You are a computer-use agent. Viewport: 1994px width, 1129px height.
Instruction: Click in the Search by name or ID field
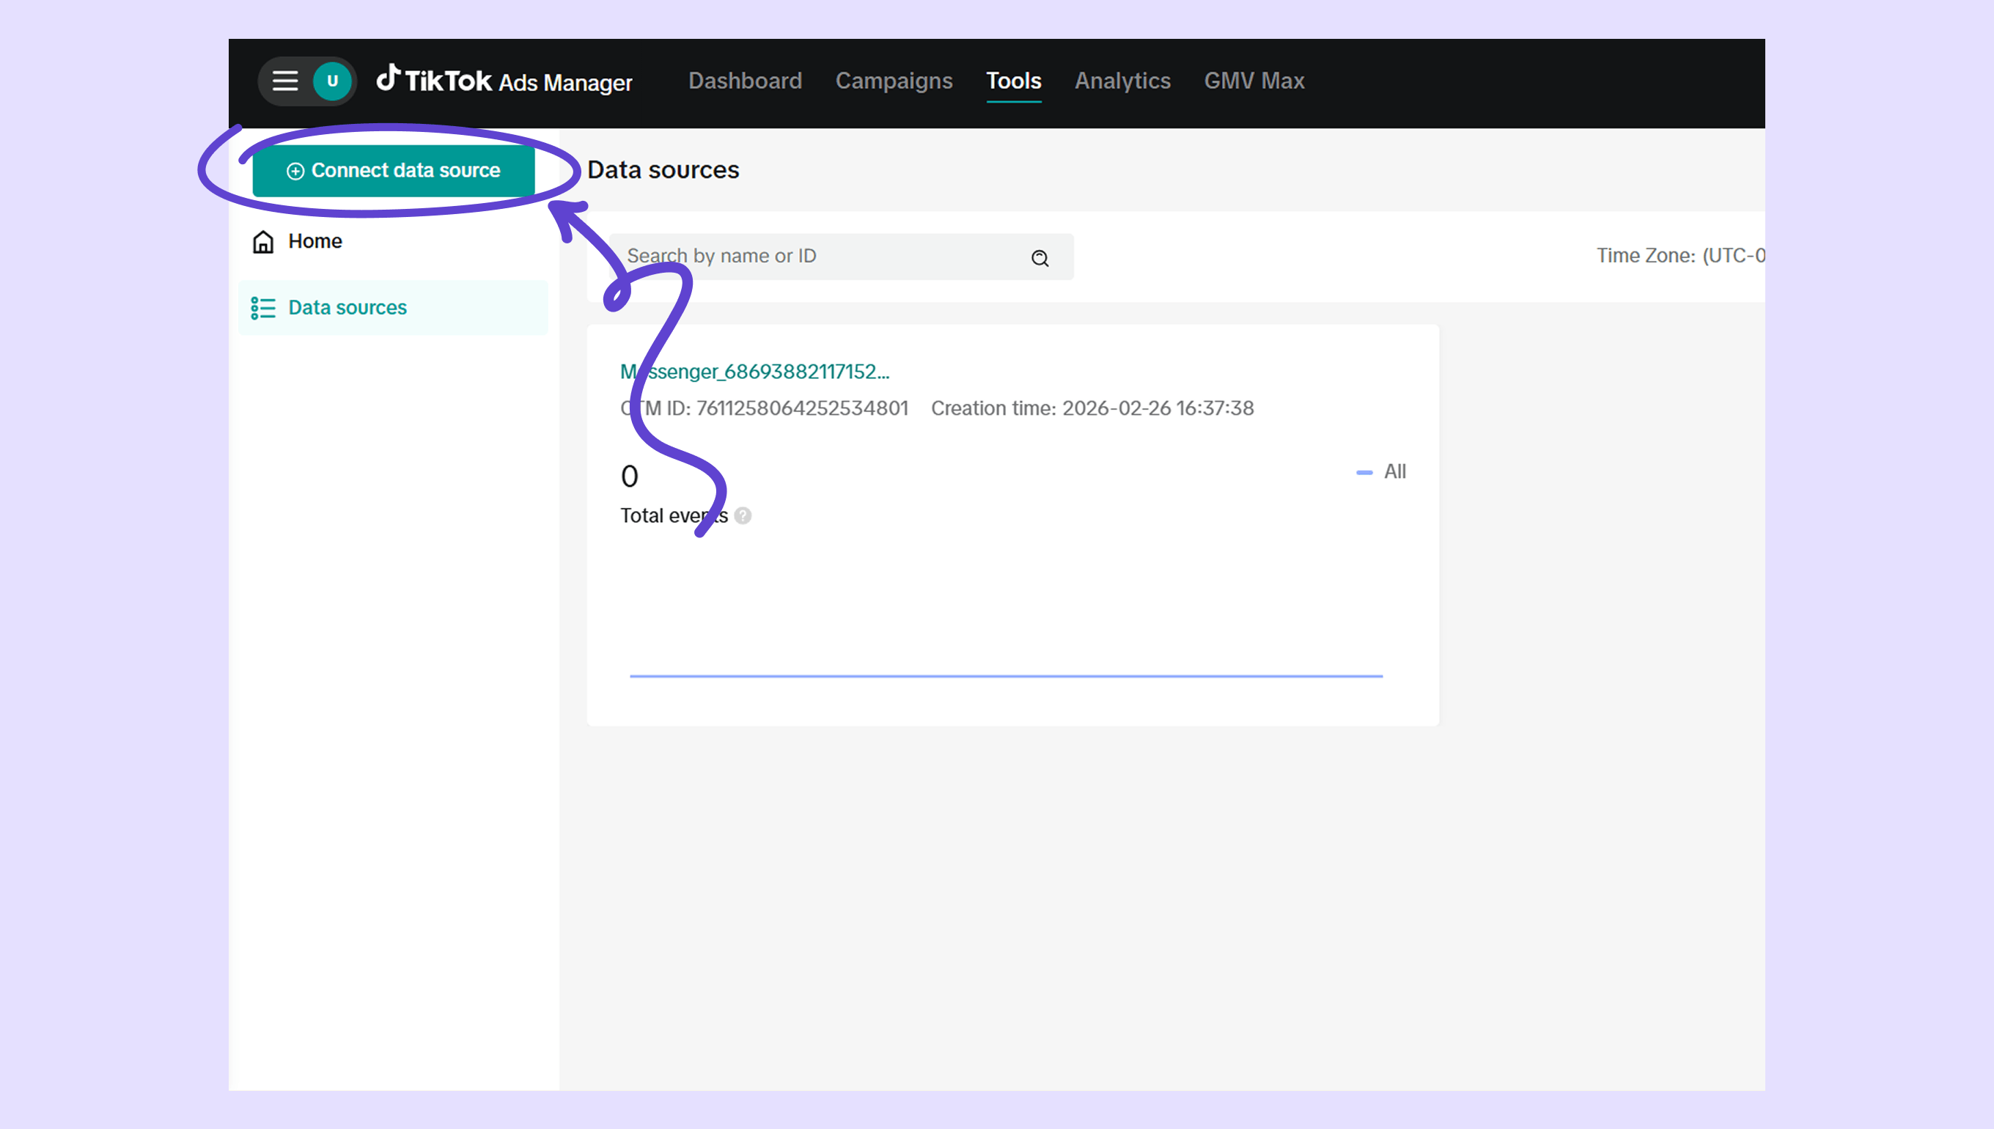tap(814, 257)
